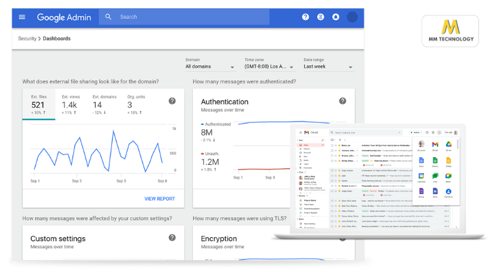492x278 pixels.
Task: Open help icon on file sharing card
Action: (172, 101)
